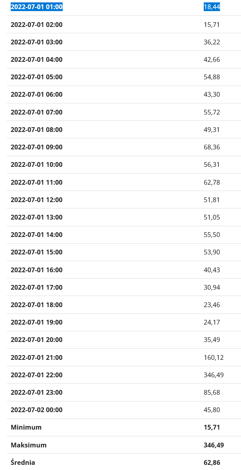The width and height of the screenshot is (241, 470).
Task: Select the 2022-07-01 09:00 timestamp
Action: point(36,147)
